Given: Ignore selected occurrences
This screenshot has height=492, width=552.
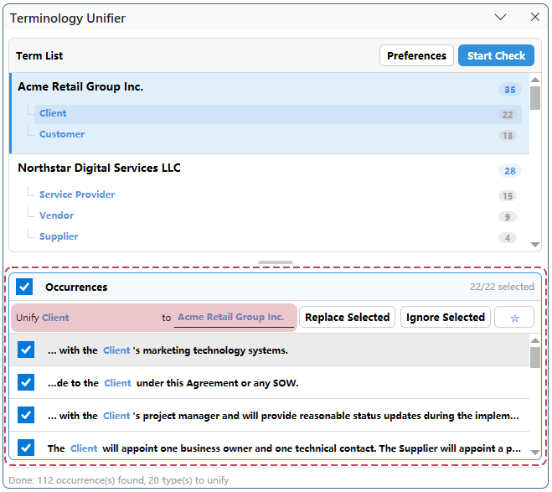Looking at the screenshot, I should click(x=446, y=318).
